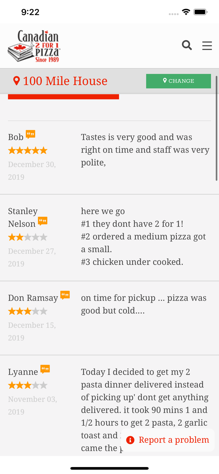Click Stanley Nelson's two-star rating
Image resolution: width=219 pixels, height=474 pixels.
[x=27, y=236]
